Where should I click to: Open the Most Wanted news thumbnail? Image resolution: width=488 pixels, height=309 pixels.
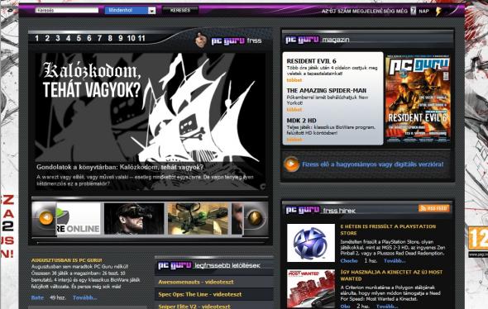tap(311, 288)
